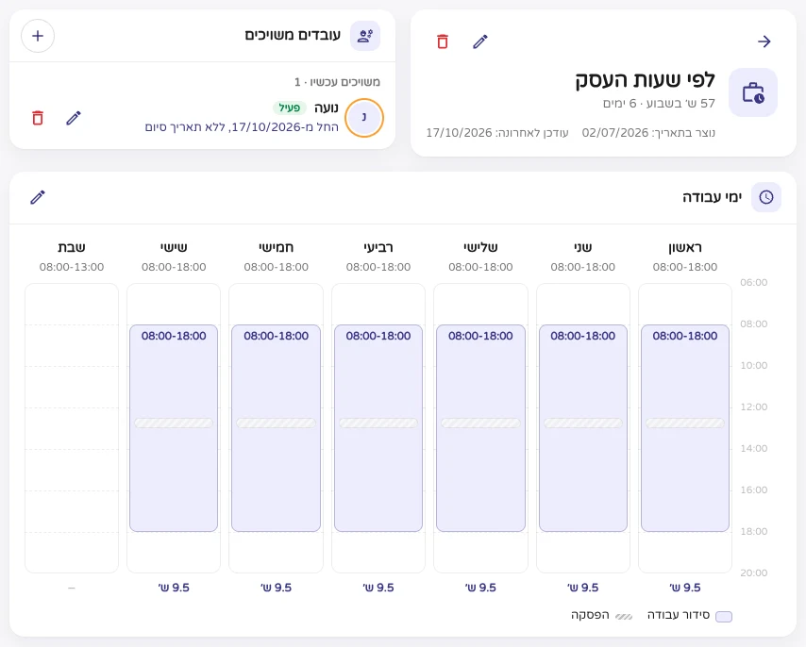Click the 9.5 ש' total under ראשון
806x647 pixels.
coord(684,588)
